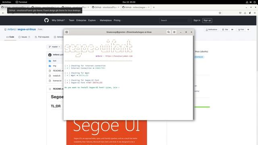Open the Terminal app menu in top bar
This screenshot has height=145, width=258.
(x=21, y=2)
